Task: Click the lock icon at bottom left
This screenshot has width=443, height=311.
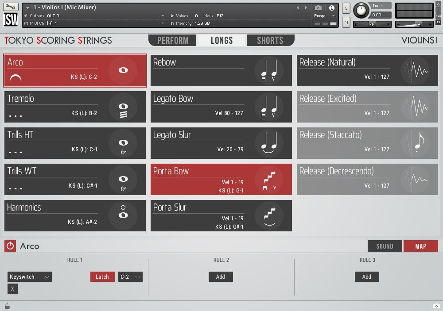Action: tap(7, 306)
